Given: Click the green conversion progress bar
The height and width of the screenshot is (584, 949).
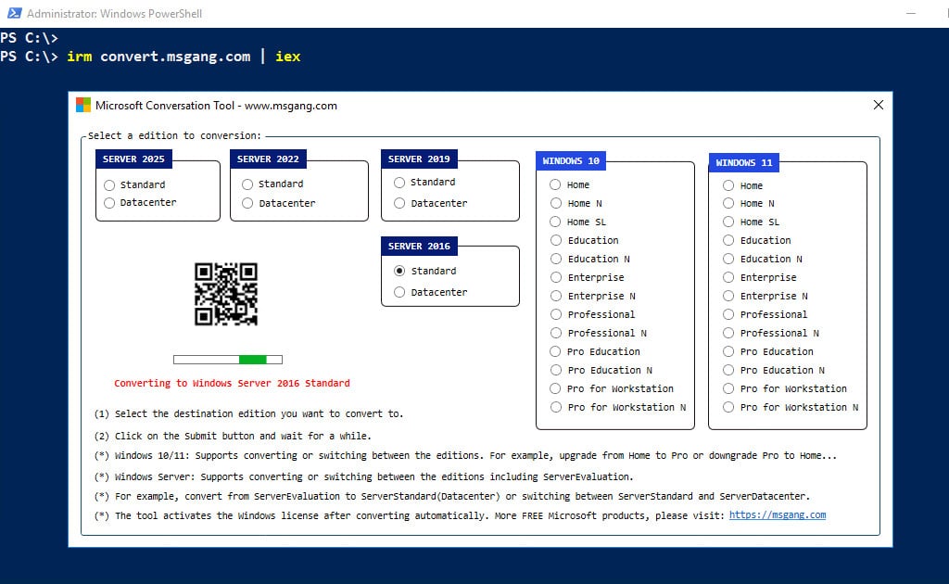Looking at the screenshot, I should click(228, 360).
